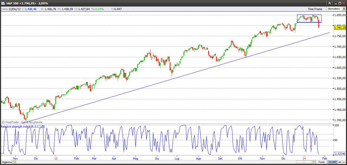The image size is (347, 165).
Task: Click the Ago month label on time axis
Action: pos(199,159)
